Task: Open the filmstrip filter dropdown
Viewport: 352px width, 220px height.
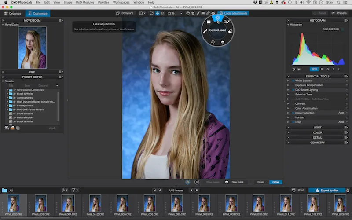Action: pyautogui.click(x=75, y=190)
